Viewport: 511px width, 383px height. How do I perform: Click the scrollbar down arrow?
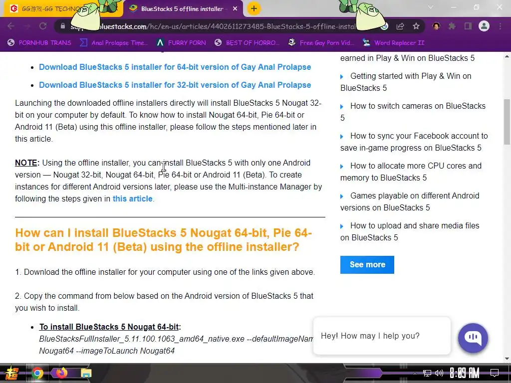pyautogui.click(x=507, y=359)
